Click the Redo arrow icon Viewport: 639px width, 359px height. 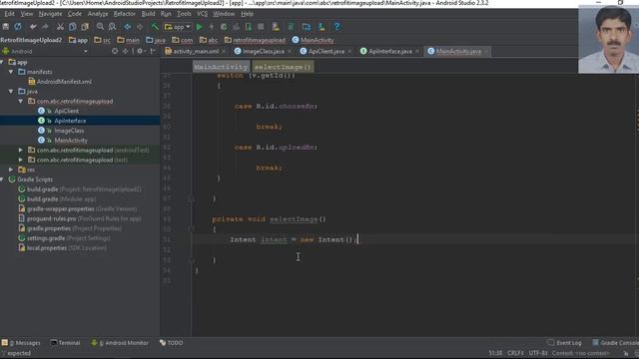(45, 27)
